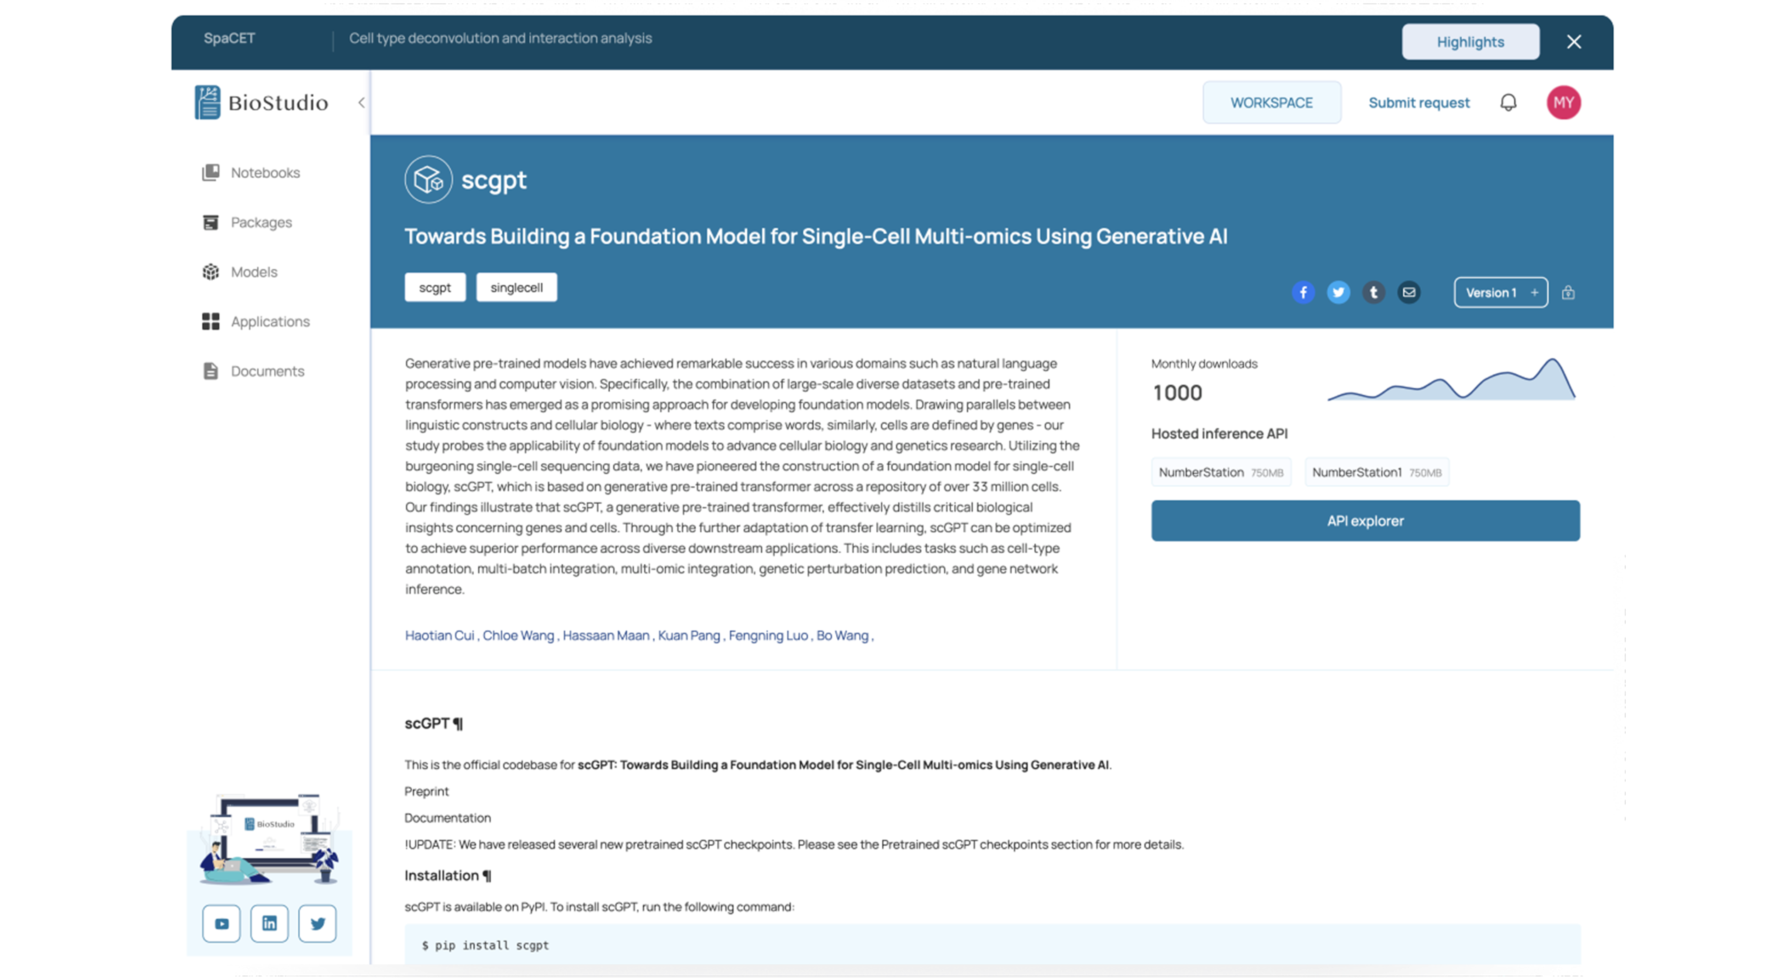The width and height of the screenshot is (1792, 978).
Task: Open author Chloe Wang
Action: (518, 635)
